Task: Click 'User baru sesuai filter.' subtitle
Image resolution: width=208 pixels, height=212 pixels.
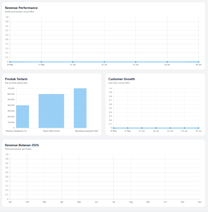Action: click(119, 83)
